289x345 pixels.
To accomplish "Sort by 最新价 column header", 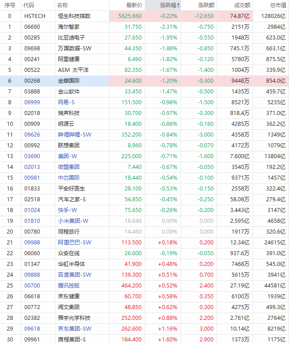I will (134, 5).
